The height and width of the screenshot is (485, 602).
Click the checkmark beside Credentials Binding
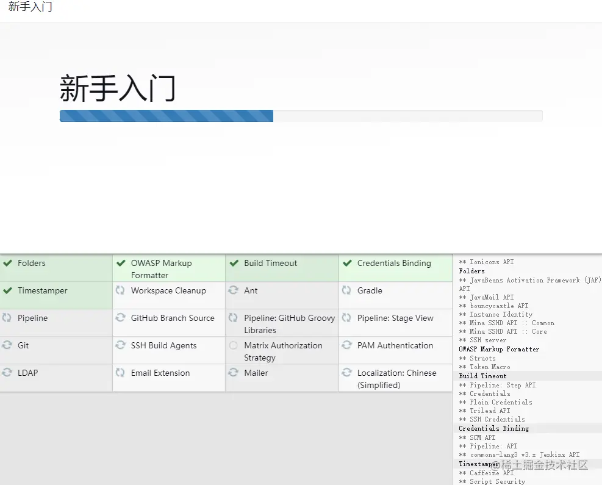point(348,263)
